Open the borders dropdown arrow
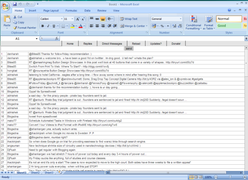Viewport: 248px width, 180px height. 67,26
